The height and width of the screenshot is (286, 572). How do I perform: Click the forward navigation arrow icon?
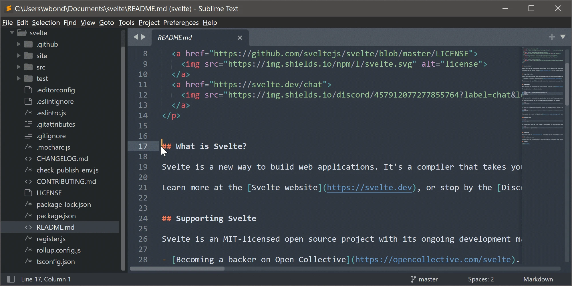144,37
